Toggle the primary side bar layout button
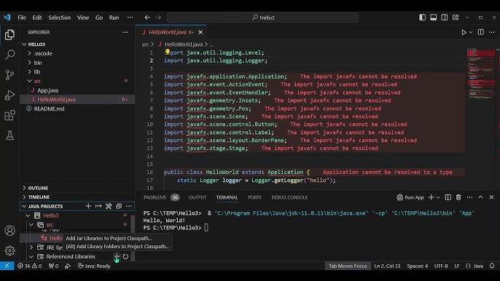 pos(422,17)
